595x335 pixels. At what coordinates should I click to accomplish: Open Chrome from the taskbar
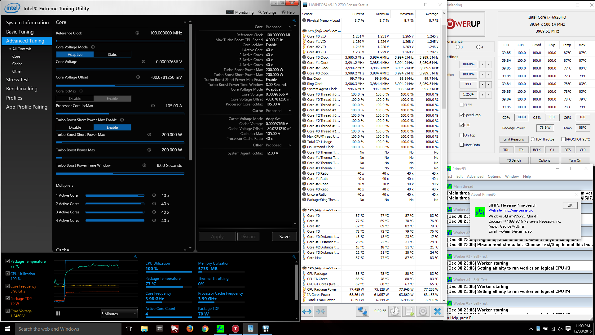coord(205,329)
